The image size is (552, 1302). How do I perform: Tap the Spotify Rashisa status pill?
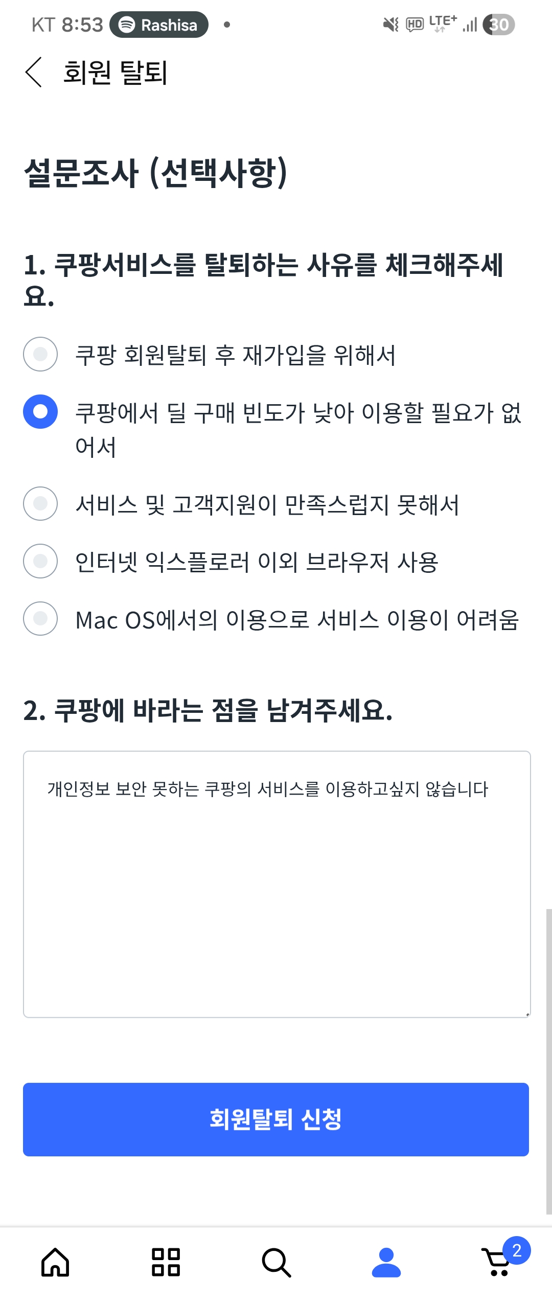(159, 25)
